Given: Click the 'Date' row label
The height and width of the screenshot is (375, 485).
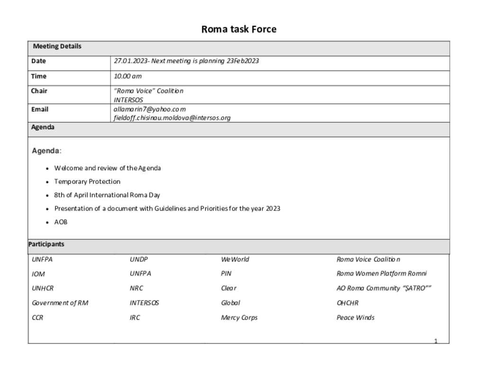Looking at the screenshot, I should (38, 61).
